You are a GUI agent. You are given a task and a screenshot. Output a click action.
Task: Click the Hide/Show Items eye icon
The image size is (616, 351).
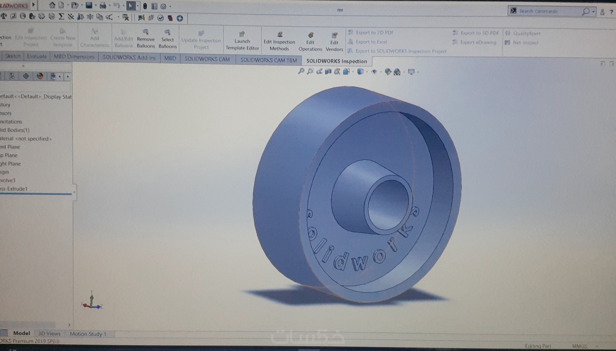(x=374, y=72)
